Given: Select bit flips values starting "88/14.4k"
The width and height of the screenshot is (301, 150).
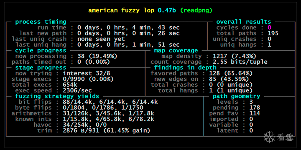Looking at the screenshot, I should (x=110, y=102).
